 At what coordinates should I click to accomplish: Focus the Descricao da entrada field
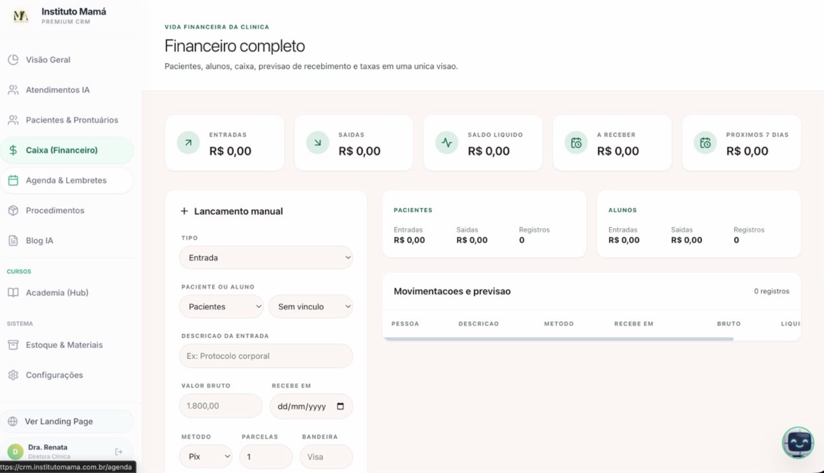[266, 356]
